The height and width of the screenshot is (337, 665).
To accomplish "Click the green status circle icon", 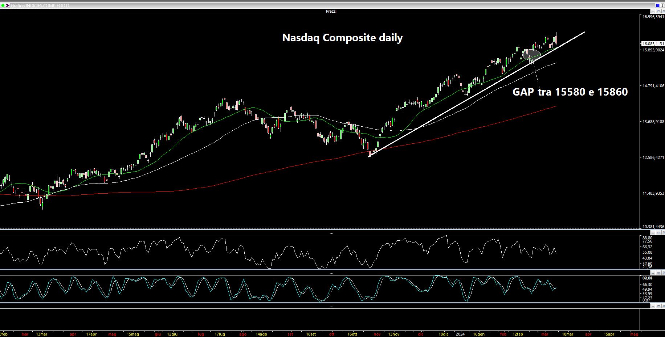I will coord(3,5).
